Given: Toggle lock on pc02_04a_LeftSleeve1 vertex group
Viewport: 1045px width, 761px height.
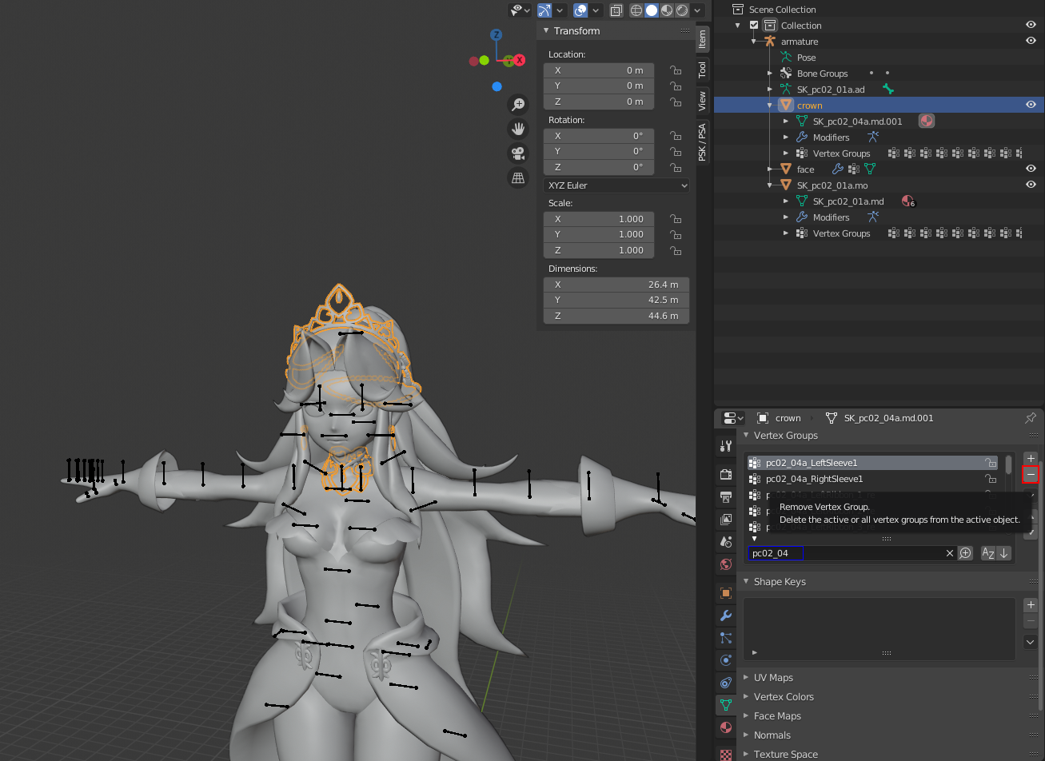Looking at the screenshot, I should (991, 463).
